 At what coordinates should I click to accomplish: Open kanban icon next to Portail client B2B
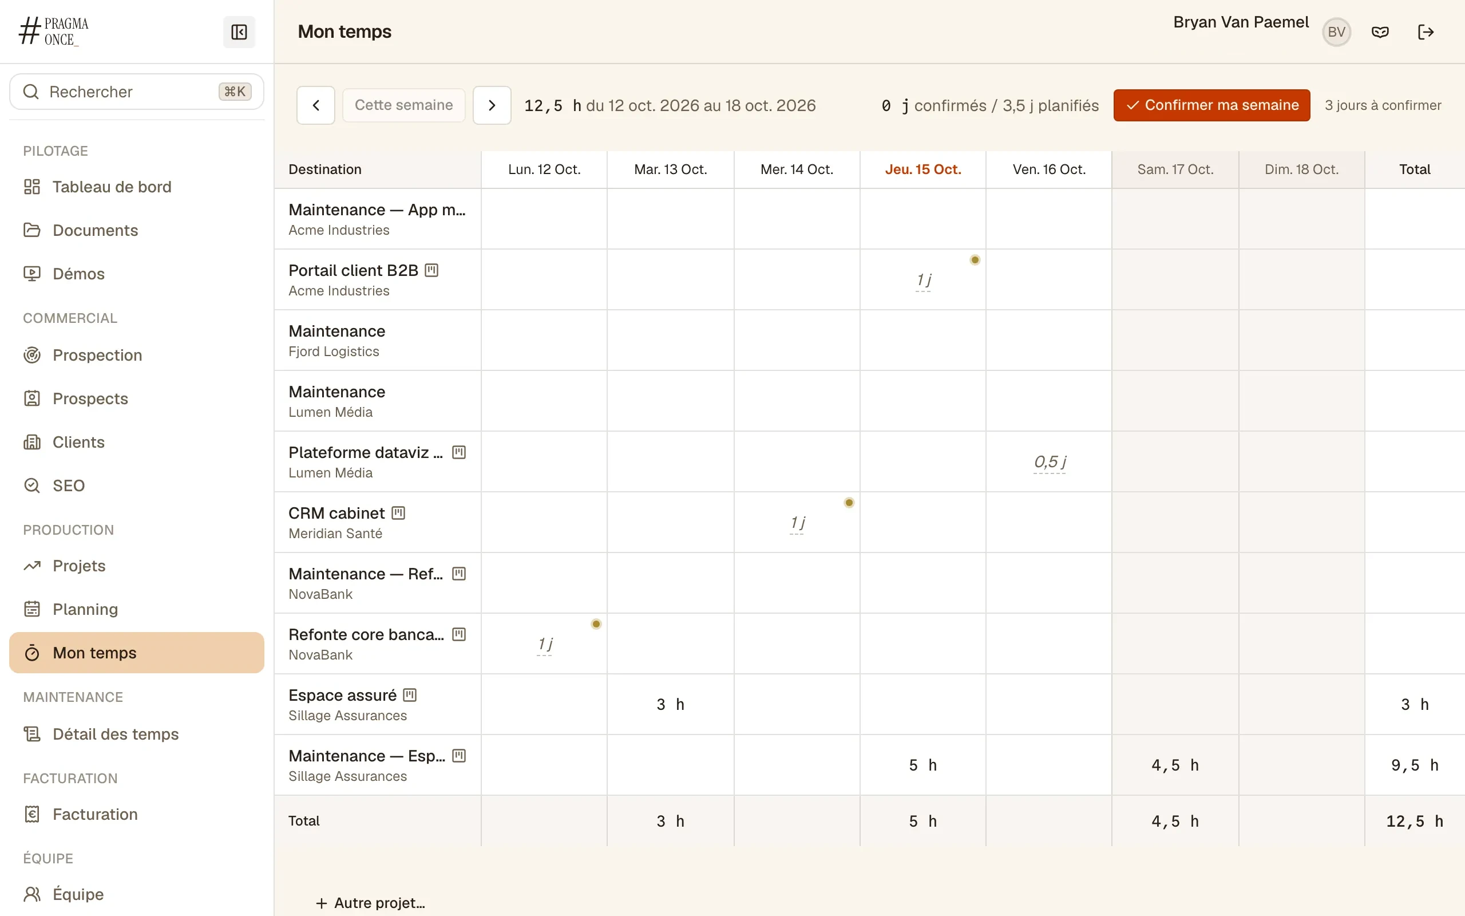[x=431, y=270]
